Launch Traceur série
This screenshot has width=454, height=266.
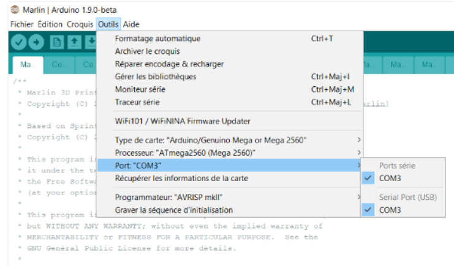tap(136, 102)
